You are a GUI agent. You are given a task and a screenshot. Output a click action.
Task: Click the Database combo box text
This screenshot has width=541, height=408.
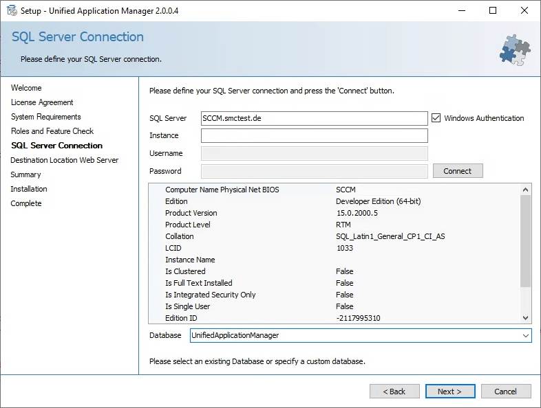click(x=235, y=336)
